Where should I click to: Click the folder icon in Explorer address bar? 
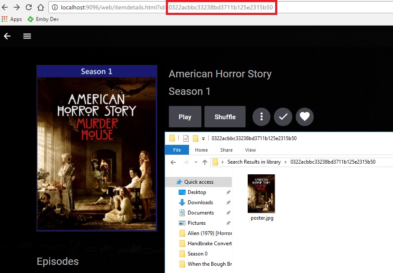pos(215,162)
